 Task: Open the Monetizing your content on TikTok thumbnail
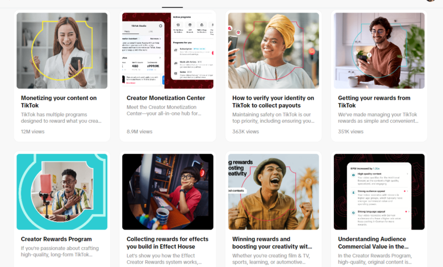click(x=62, y=51)
